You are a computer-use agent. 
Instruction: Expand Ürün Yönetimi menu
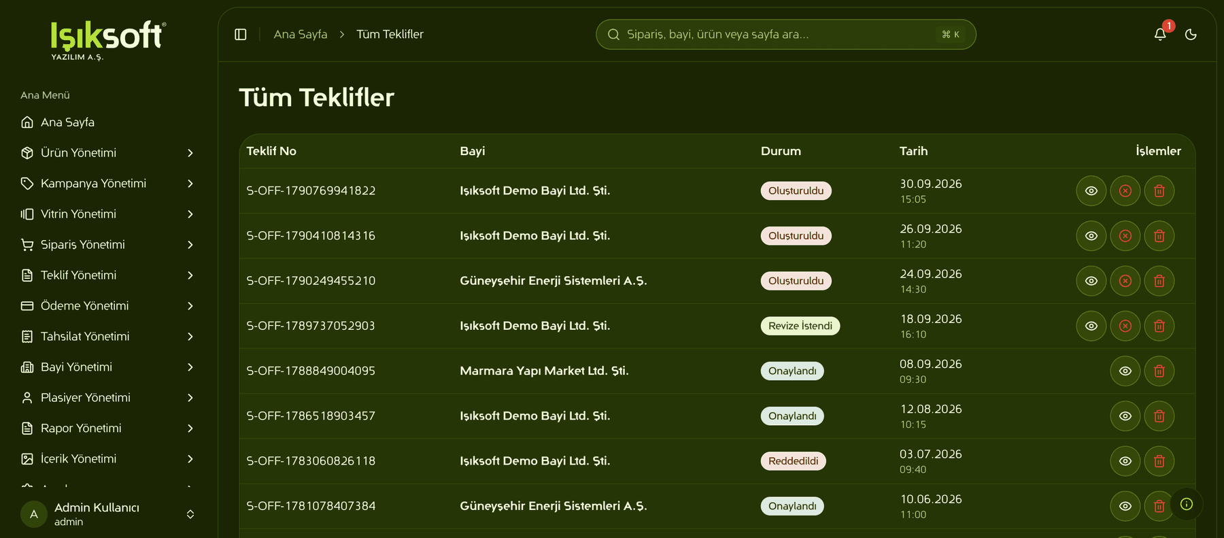coord(109,152)
